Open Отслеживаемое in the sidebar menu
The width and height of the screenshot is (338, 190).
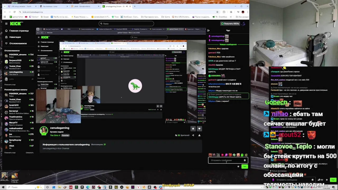tap(16, 43)
